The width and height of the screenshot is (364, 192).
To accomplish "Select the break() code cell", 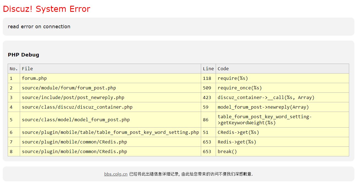I will coord(282,151).
